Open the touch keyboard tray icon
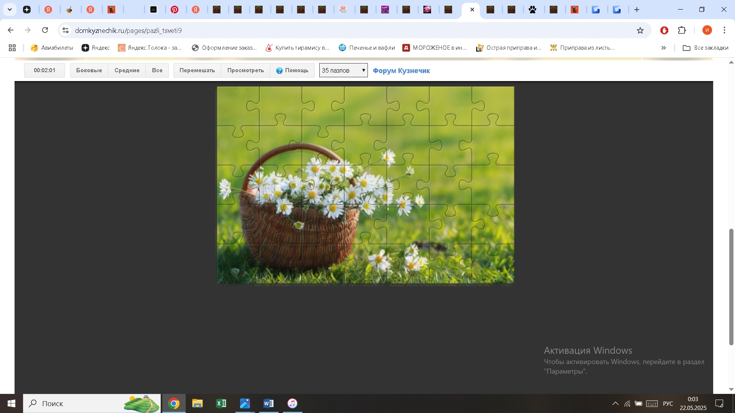735x413 pixels. click(652, 403)
